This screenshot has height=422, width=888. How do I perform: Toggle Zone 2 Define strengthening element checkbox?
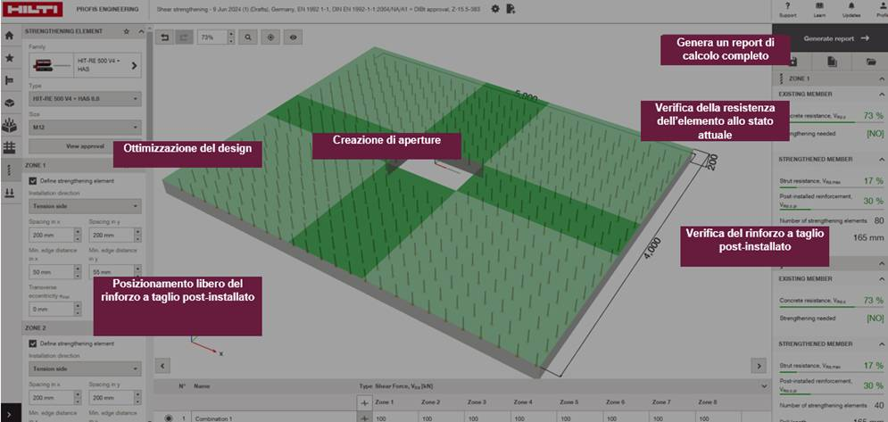tap(33, 343)
